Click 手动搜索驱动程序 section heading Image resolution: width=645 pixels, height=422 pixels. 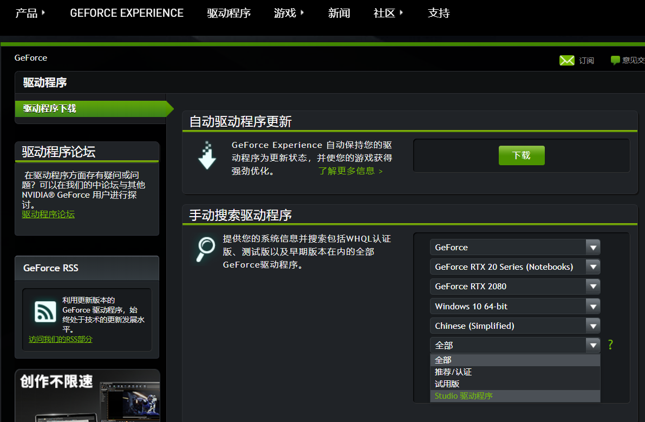pyautogui.click(x=240, y=215)
